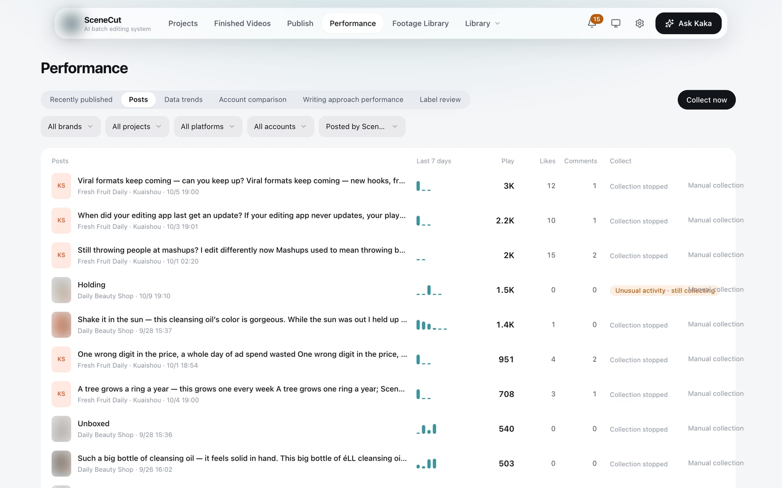The height and width of the screenshot is (488, 782).
Task: Open the Library nav dropdown
Action: click(x=483, y=23)
